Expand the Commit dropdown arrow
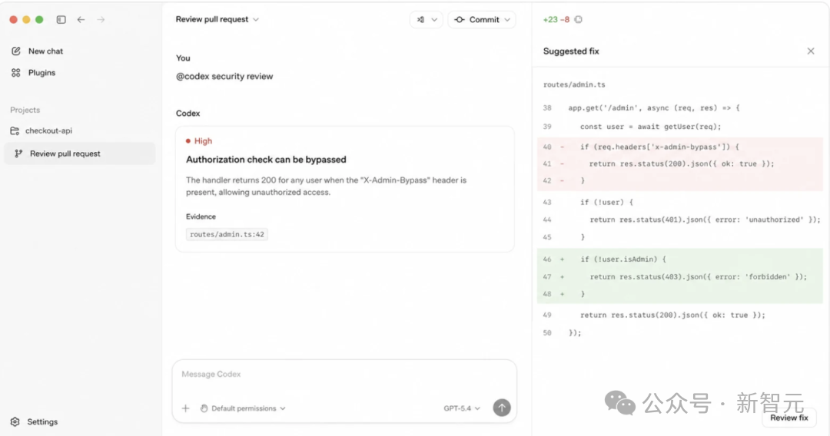This screenshot has height=436, width=830. pyautogui.click(x=507, y=19)
